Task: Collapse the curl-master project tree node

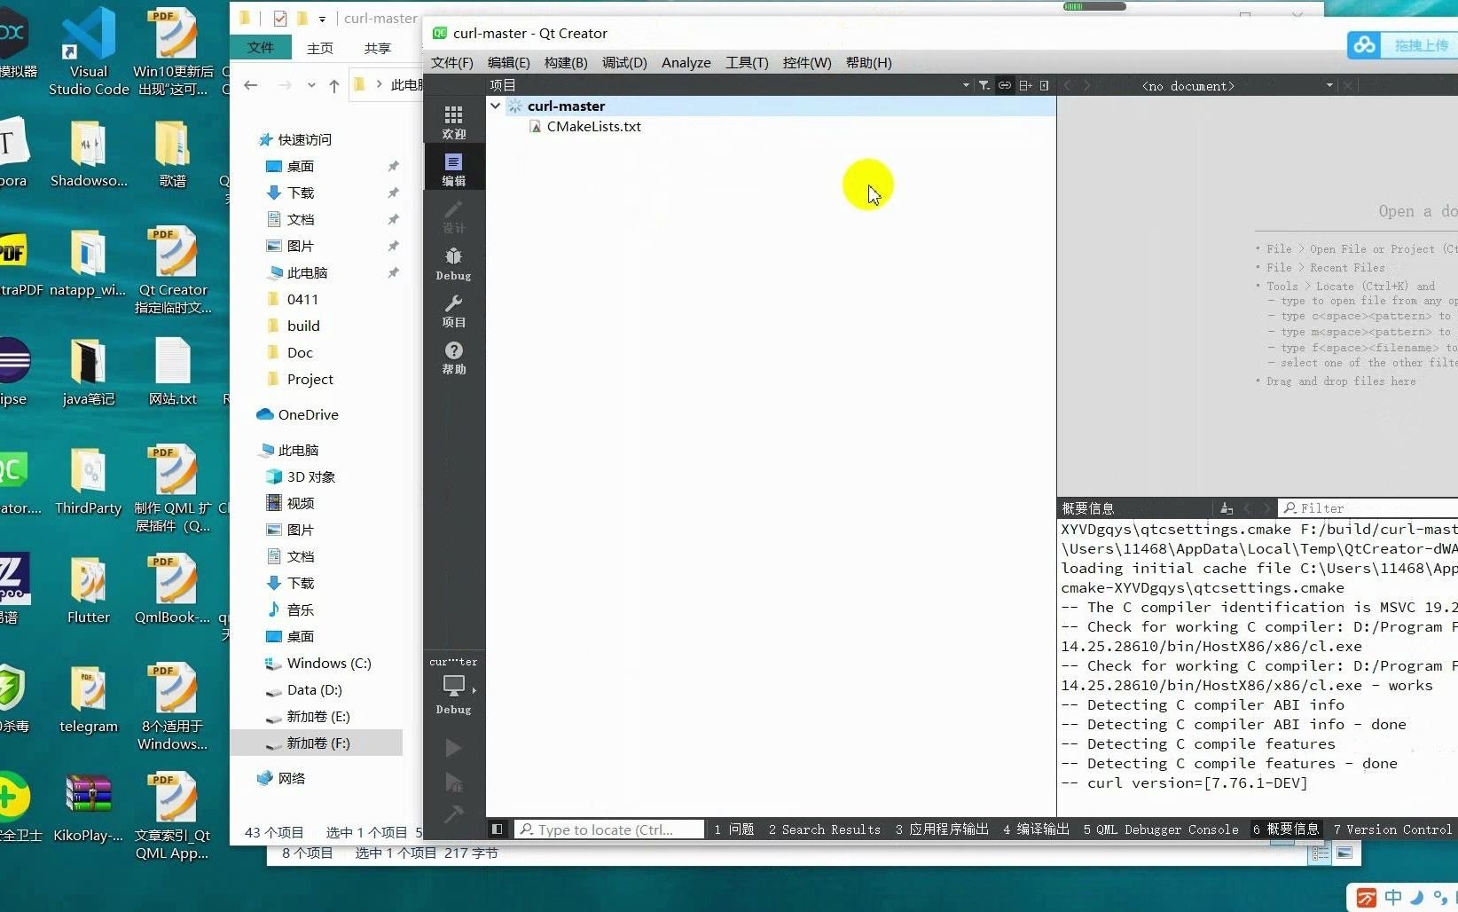Action: (x=496, y=106)
